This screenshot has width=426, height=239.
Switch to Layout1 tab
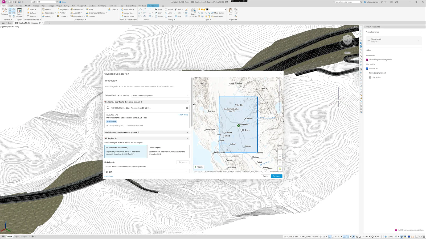(17, 237)
